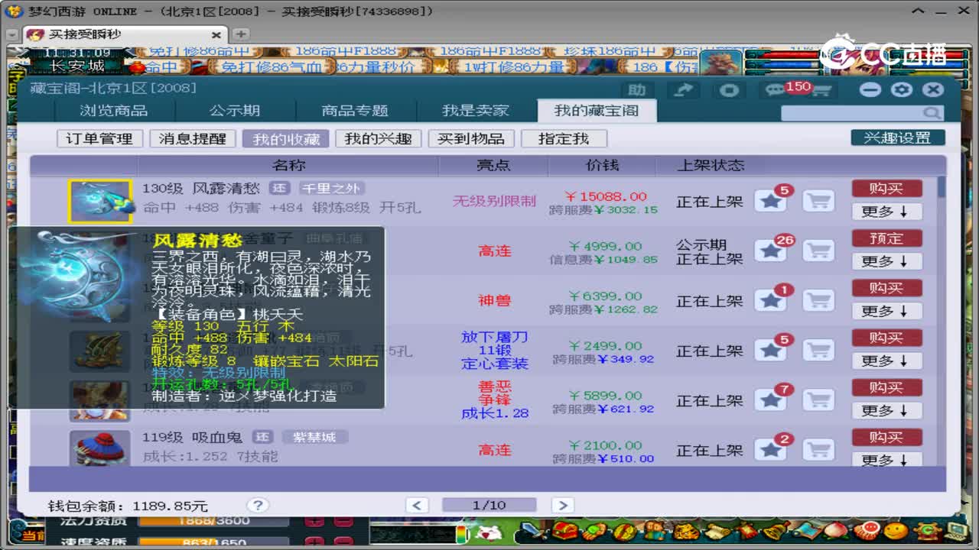Click the magnifier search icon

pyautogui.click(x=932, y=113)
